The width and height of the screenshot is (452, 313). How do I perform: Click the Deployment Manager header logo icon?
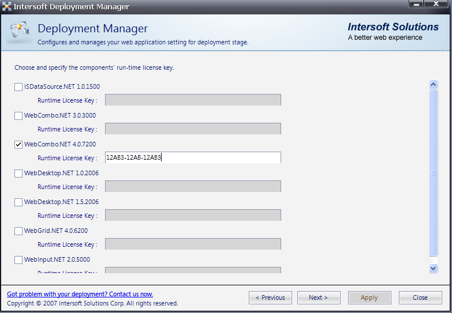[18, 33]
